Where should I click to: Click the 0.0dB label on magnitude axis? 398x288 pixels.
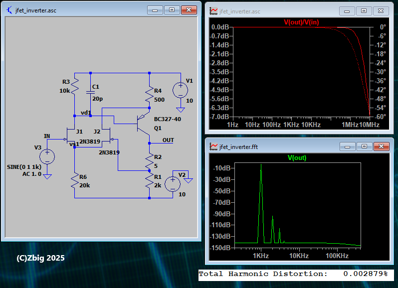[220, 27]
